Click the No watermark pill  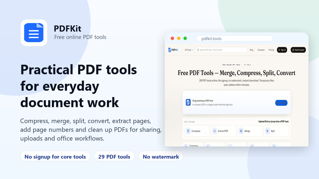point(161,156)
